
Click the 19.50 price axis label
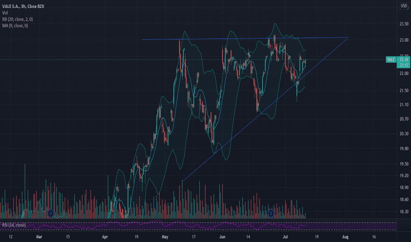click(404, 164)
